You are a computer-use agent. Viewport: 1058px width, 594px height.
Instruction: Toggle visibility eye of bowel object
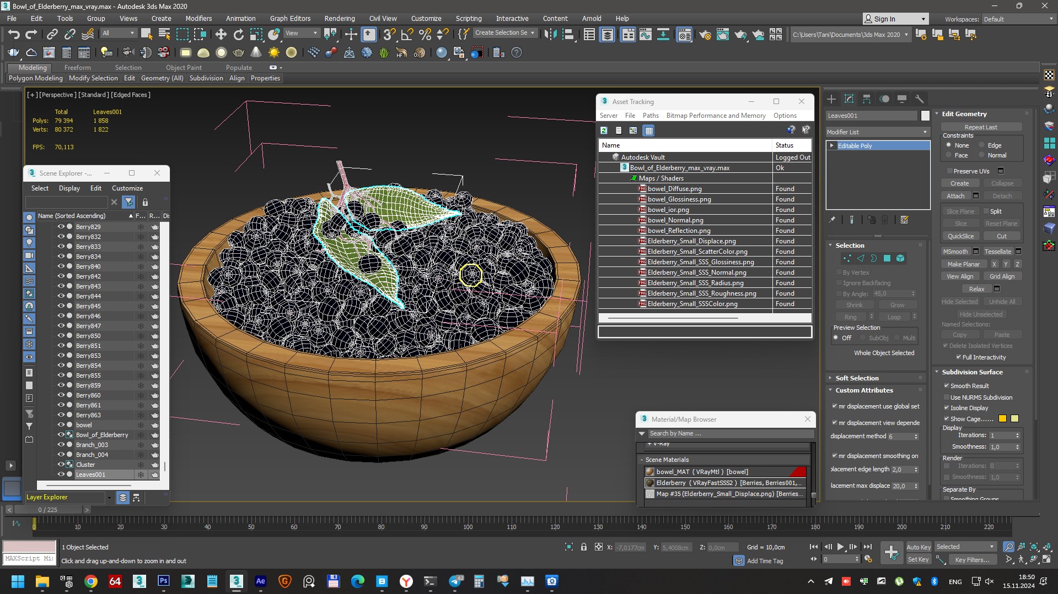click(61, 424)
